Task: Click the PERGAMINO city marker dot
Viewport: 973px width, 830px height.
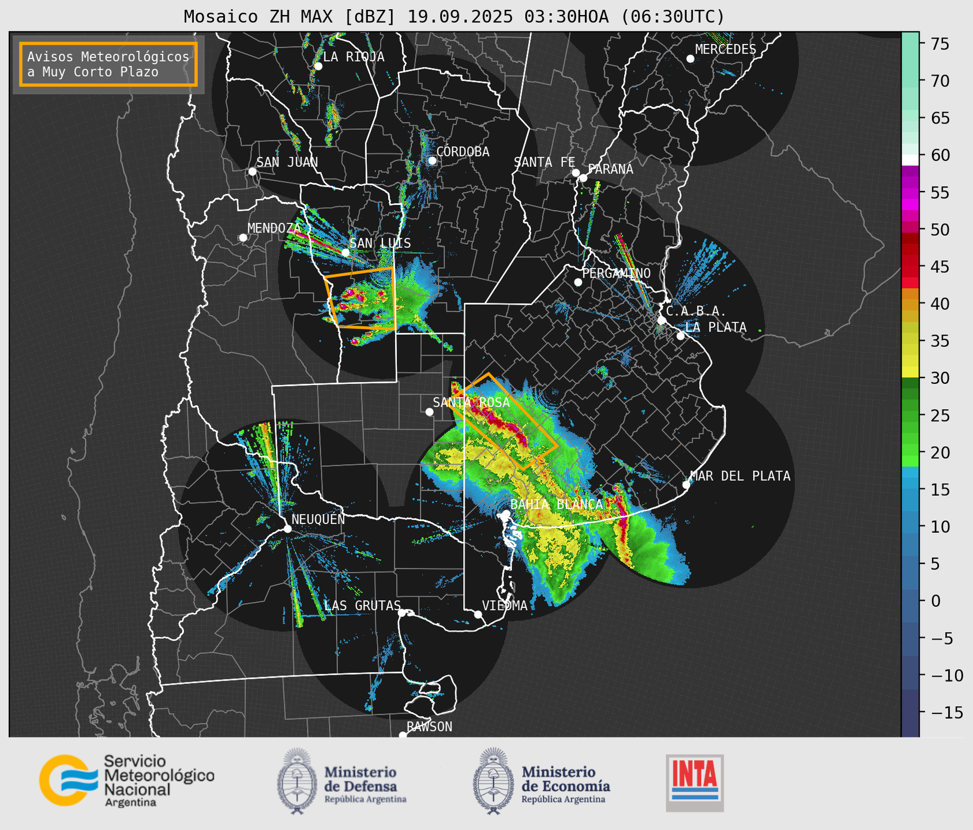Action: [x=578, y=282]
